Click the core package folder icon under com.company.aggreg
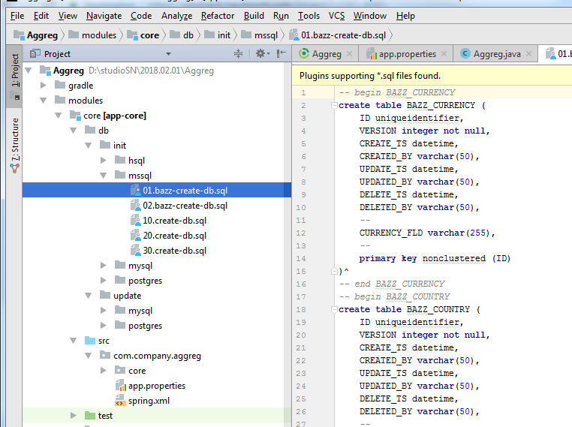 [x=120, y=371]
